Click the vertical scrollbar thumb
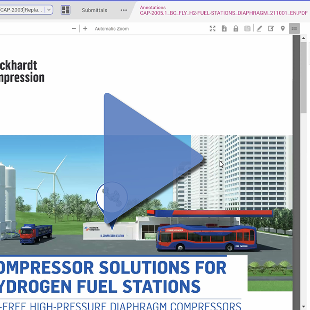This screenshot has height=310, width=310. [x=303, y=77]
